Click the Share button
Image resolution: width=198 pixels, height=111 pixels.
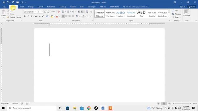pyautogui.click(x=191, y=7)
